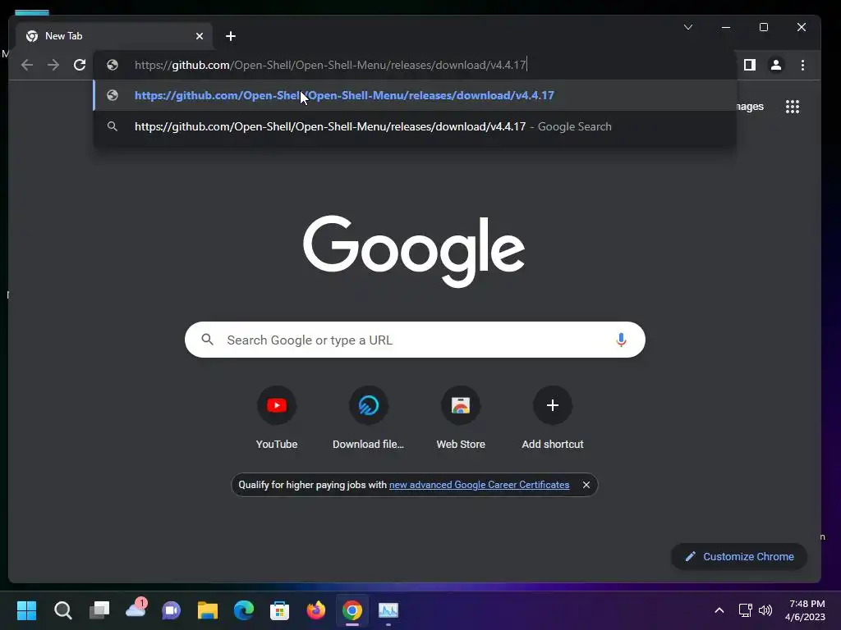Open a new tab with plus button
The image size is (841, 630).
click(231, 36)
